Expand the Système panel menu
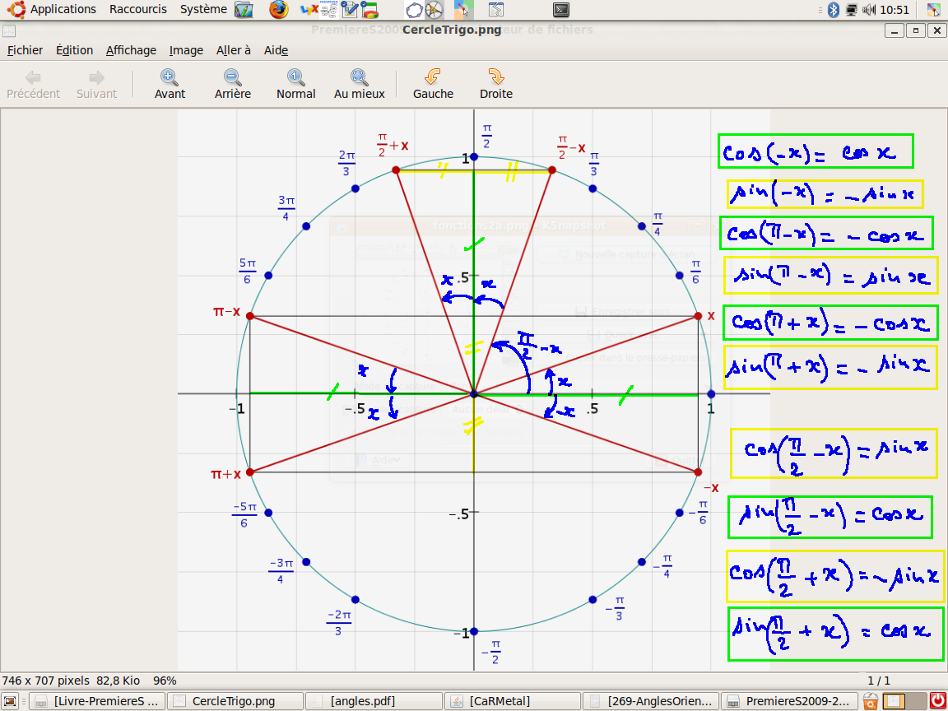The height and width of the screenshot is (711, 948). (203, 9)
